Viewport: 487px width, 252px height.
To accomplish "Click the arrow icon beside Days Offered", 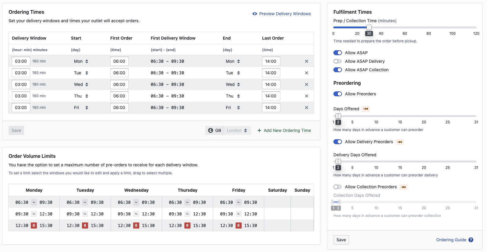I will point(366,109).
